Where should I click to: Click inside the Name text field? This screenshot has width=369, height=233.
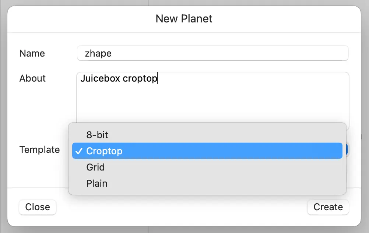pos(213,53)
